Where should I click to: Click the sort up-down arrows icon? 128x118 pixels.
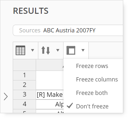[46, 50]
